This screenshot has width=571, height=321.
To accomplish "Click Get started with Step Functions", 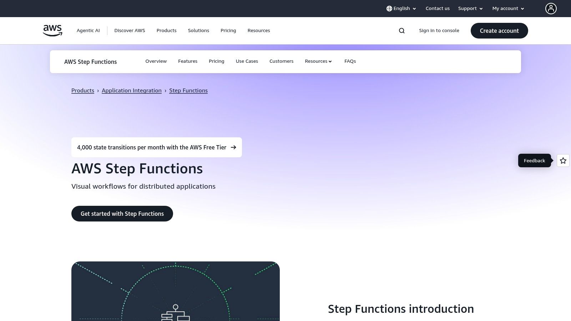I will tap(122, 214).
